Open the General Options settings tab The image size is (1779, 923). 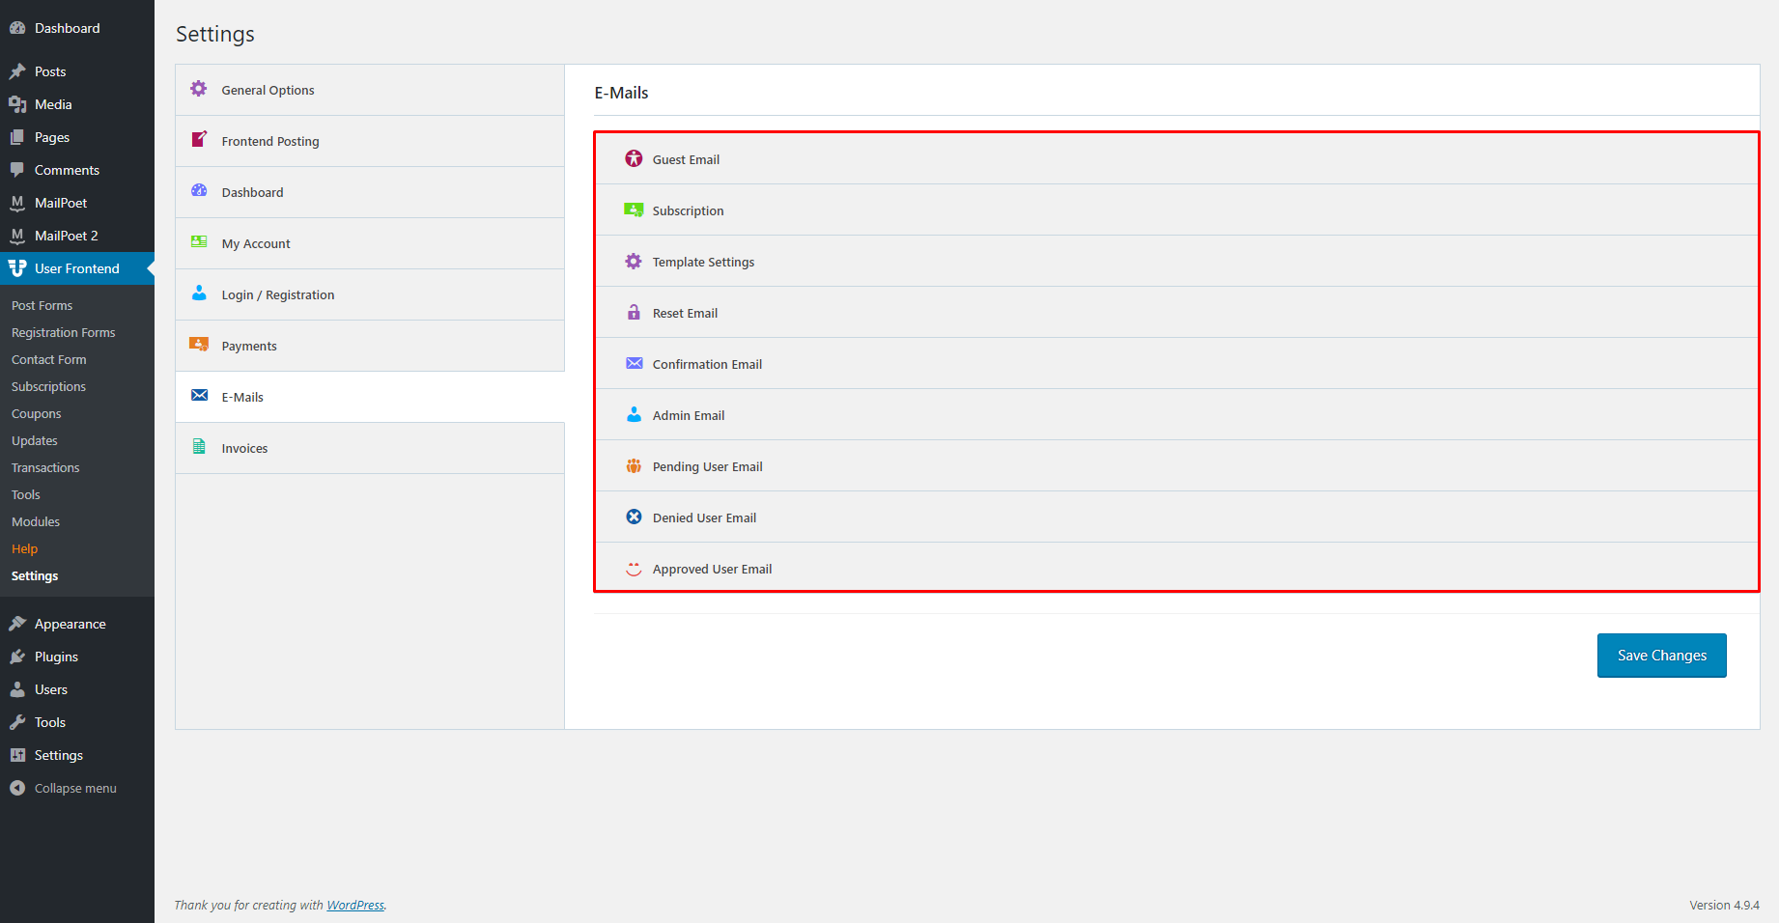[x=370, y=90]
